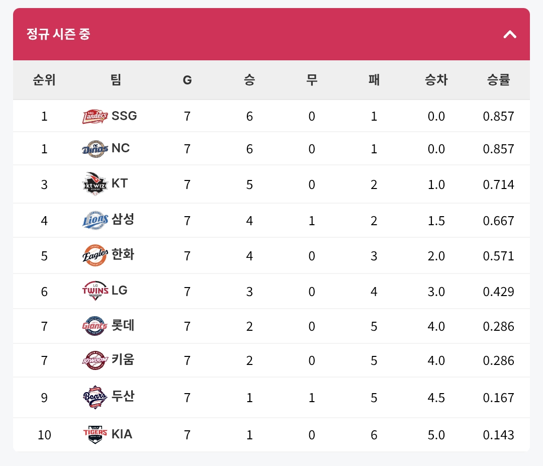Click the SSG Landers team logo
The image size is (543, 466).
95,116
